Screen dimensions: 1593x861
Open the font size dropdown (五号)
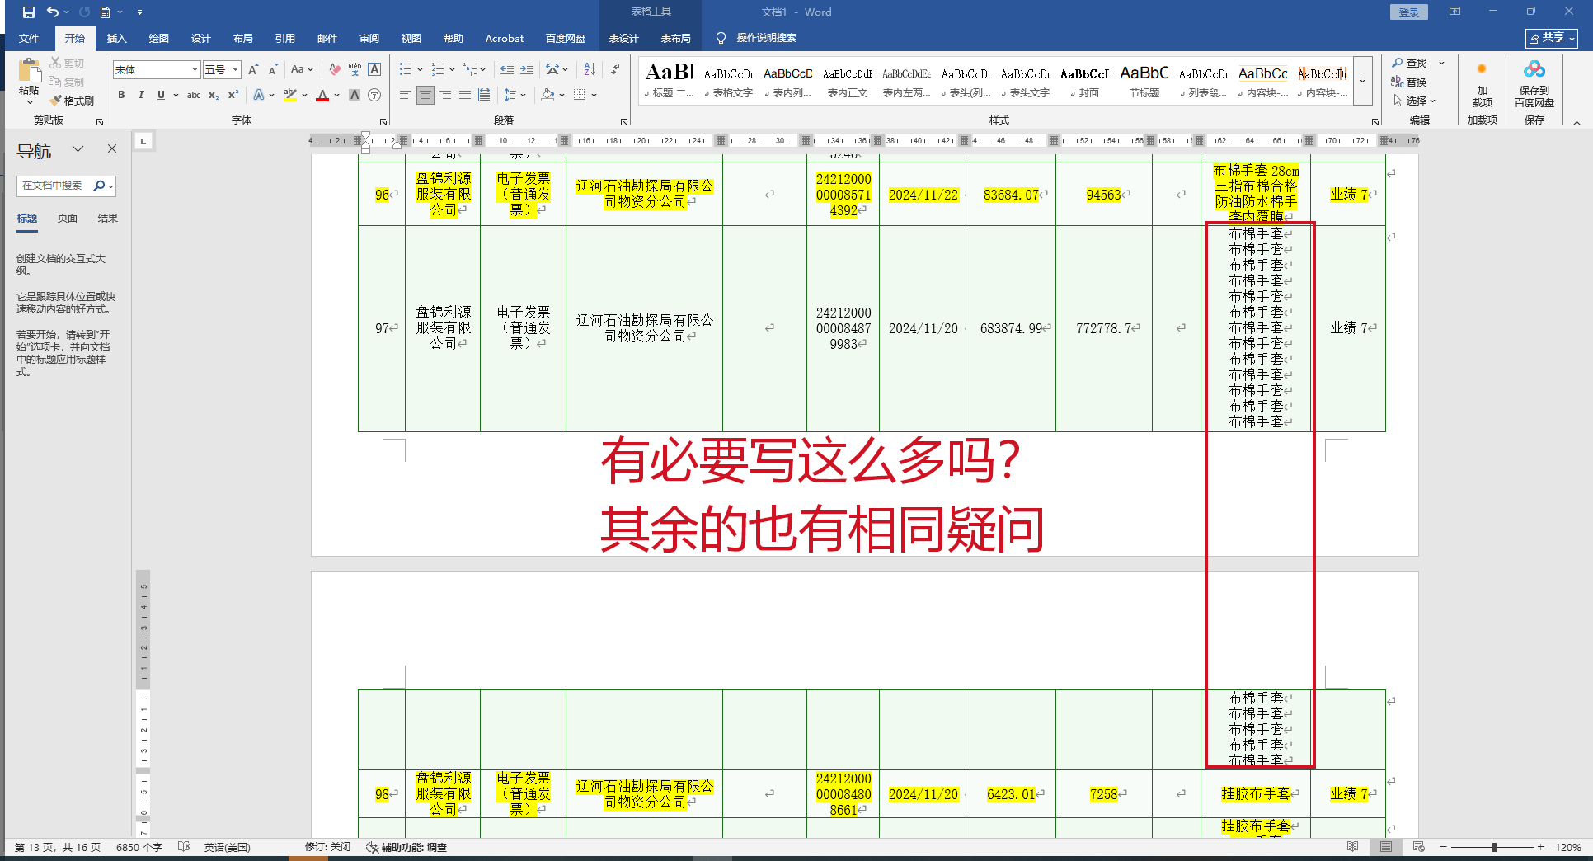(x=236, y=70)
